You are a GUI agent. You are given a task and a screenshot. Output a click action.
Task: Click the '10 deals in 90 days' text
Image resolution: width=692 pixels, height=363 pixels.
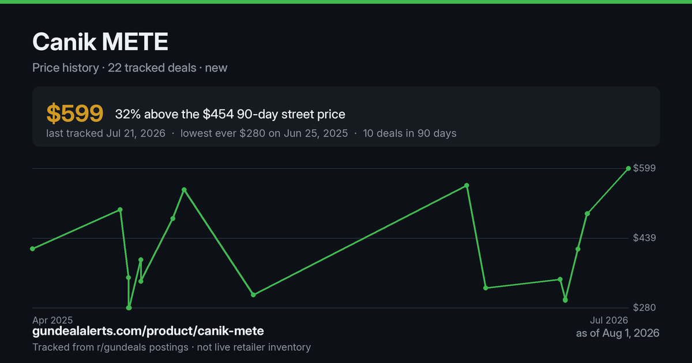[409, 133]
